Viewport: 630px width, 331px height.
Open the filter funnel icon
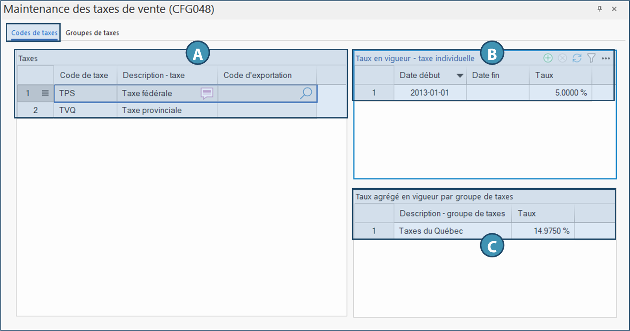point(591,58)
